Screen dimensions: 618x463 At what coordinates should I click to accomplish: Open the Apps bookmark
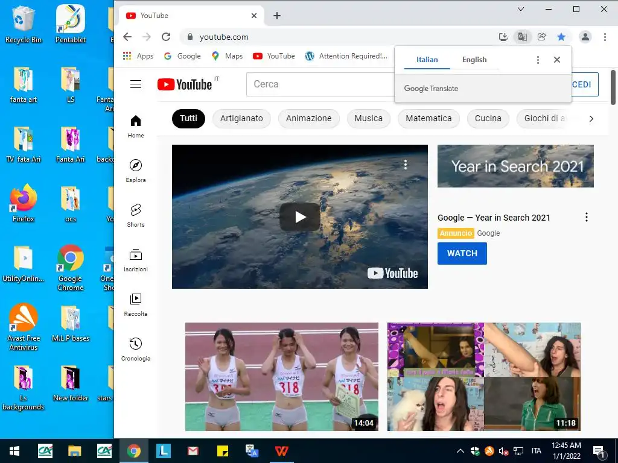(x=138, y=56)
